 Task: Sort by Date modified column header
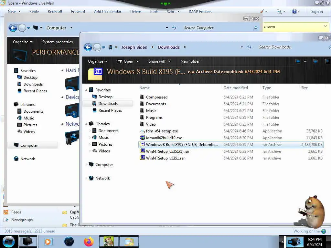pyautogui.click(x=236, y=88)
